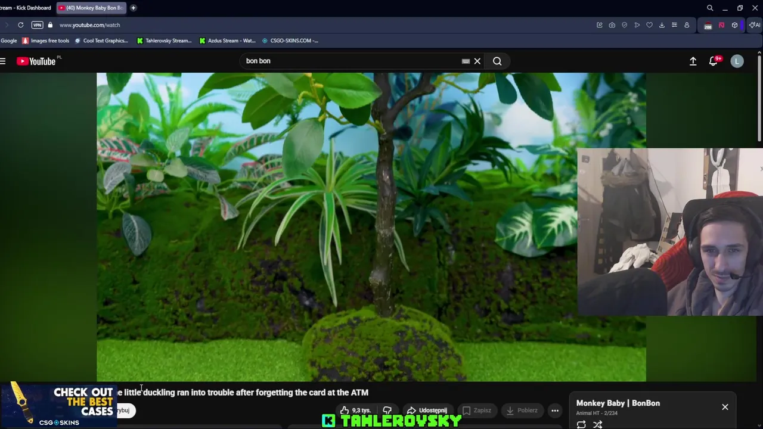The width and height of the screenshot is (763, 429).
Task: Open the AI assistant button
Action: [755, 25]
